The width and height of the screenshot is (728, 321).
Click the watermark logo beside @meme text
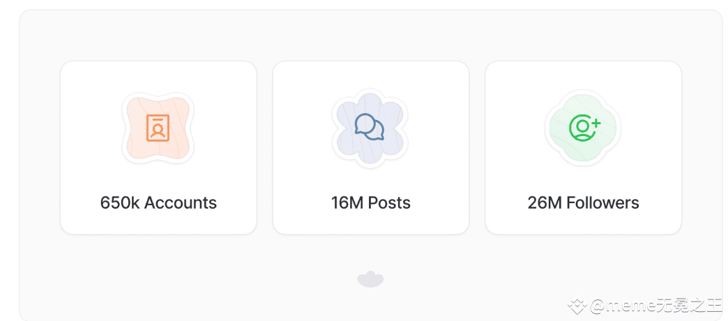click(x=576, y=306)
